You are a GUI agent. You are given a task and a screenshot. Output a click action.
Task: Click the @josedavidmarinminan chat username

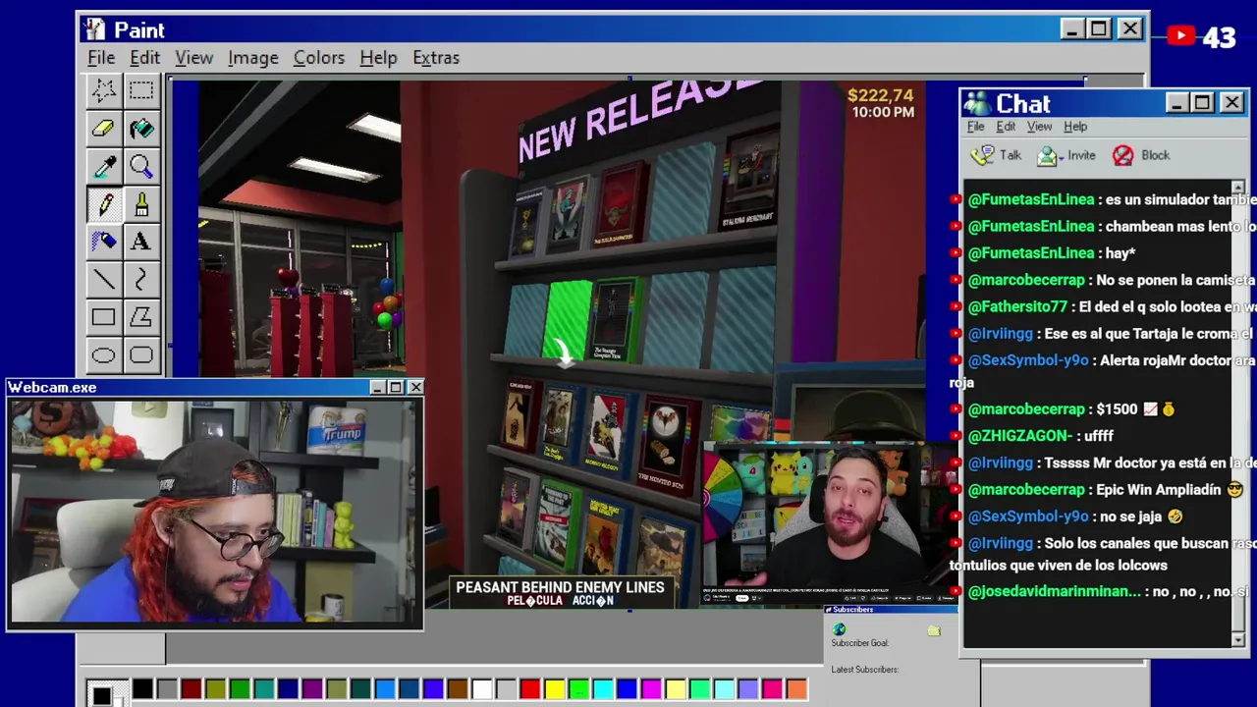[1055, 591]
